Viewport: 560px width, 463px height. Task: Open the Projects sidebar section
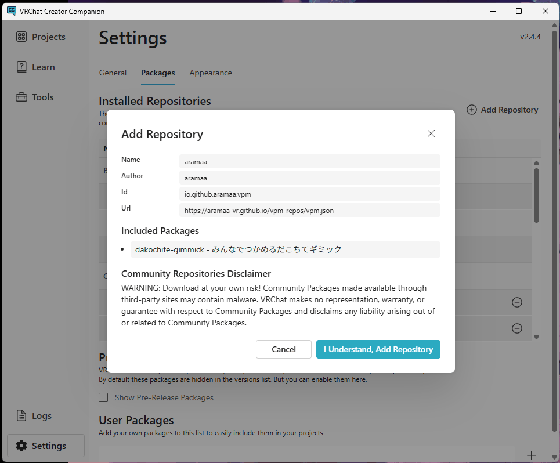41,37
